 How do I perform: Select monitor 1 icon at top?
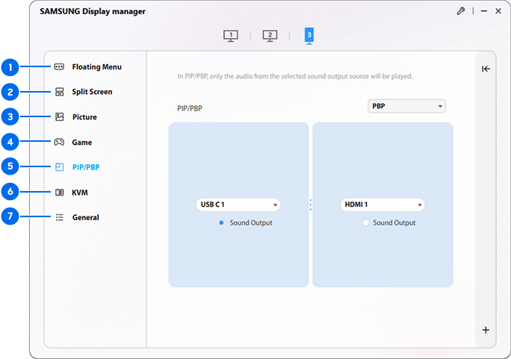click(x=231, y=36)
